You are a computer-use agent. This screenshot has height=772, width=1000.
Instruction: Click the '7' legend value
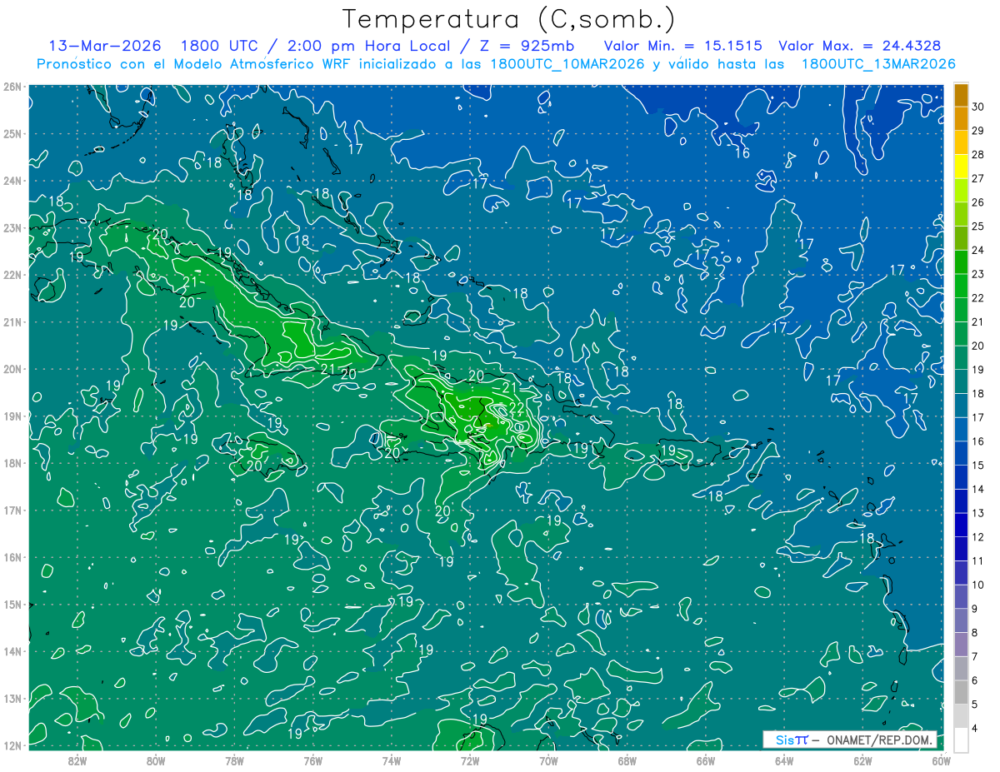[x=976, y=656]
